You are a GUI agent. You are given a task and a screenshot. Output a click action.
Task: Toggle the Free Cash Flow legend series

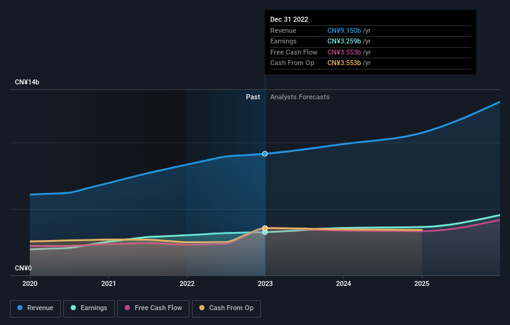coord(153,308)
